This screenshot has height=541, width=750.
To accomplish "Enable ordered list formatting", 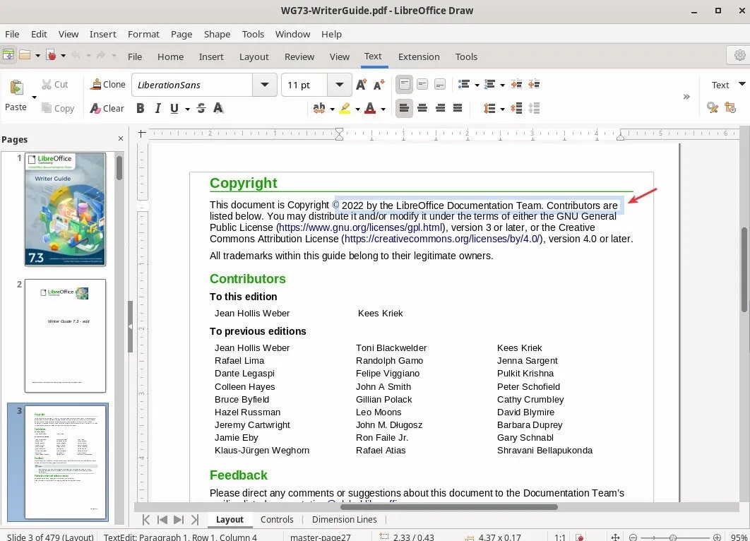I will point(490,84).
